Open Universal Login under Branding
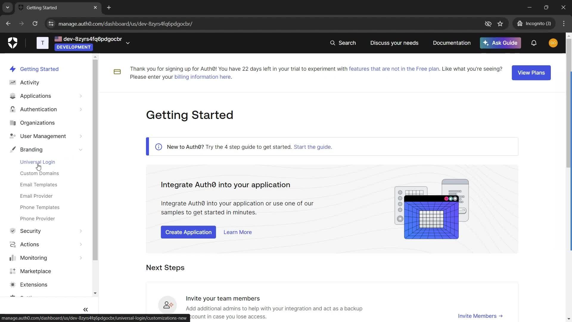Image resolution: width=572 pixels, height=322 pixels. 38,162
